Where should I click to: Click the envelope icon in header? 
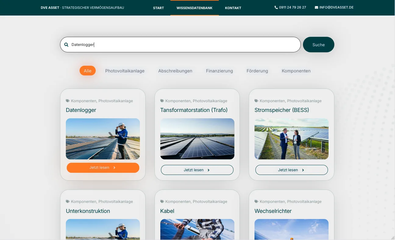coord(316,7)
